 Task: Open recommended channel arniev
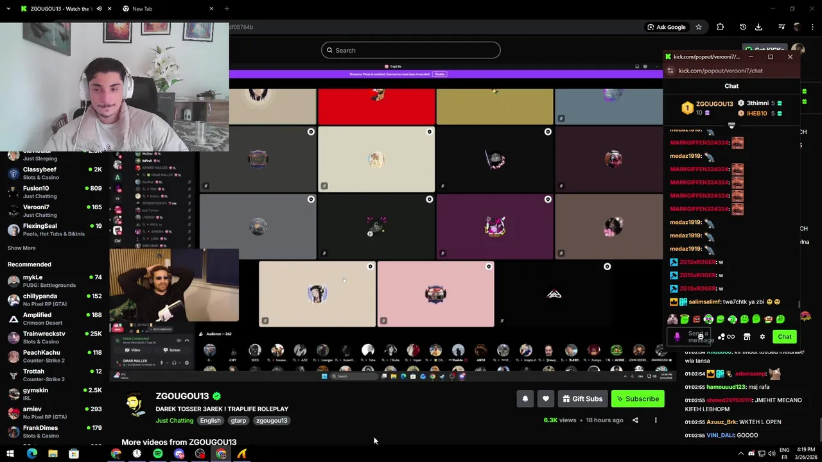tap(55, 413)
